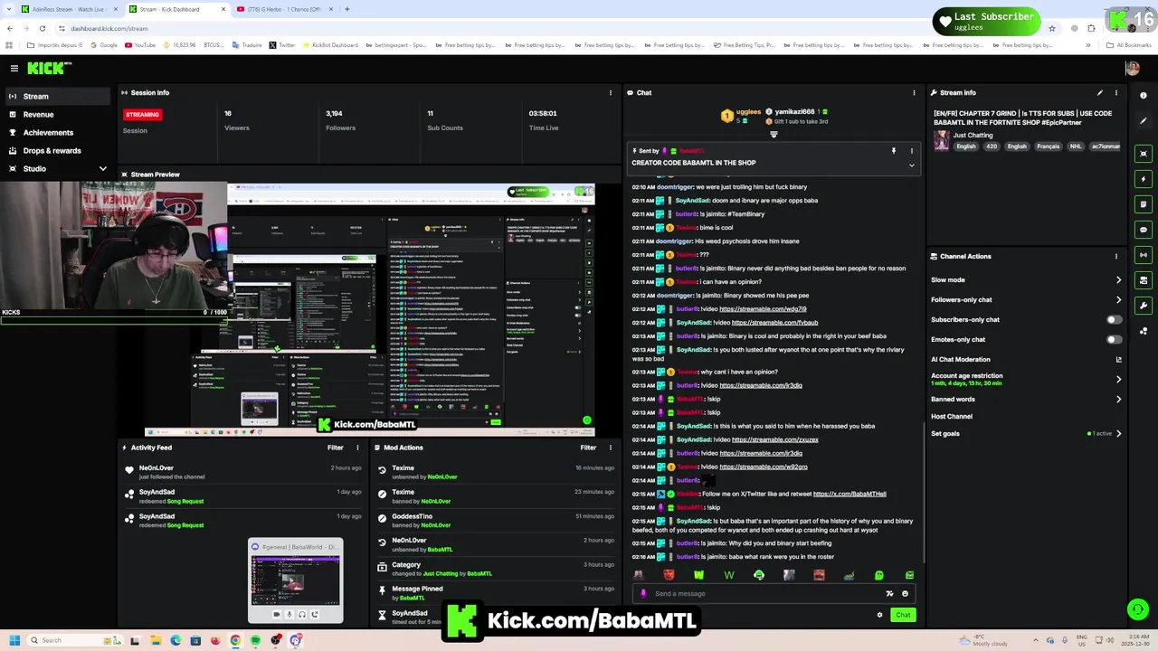Open Stream info three-dot options
Image resolution: width=1158 pixels, height=651 pixels.
[x=1116, y=92]
